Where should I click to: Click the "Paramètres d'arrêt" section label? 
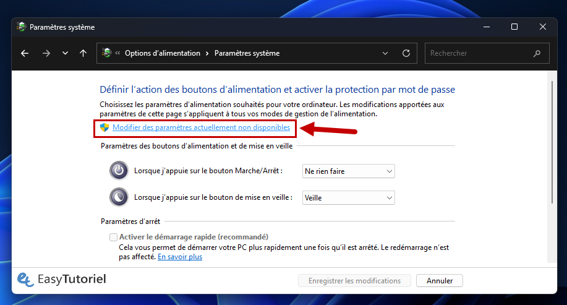130,221
